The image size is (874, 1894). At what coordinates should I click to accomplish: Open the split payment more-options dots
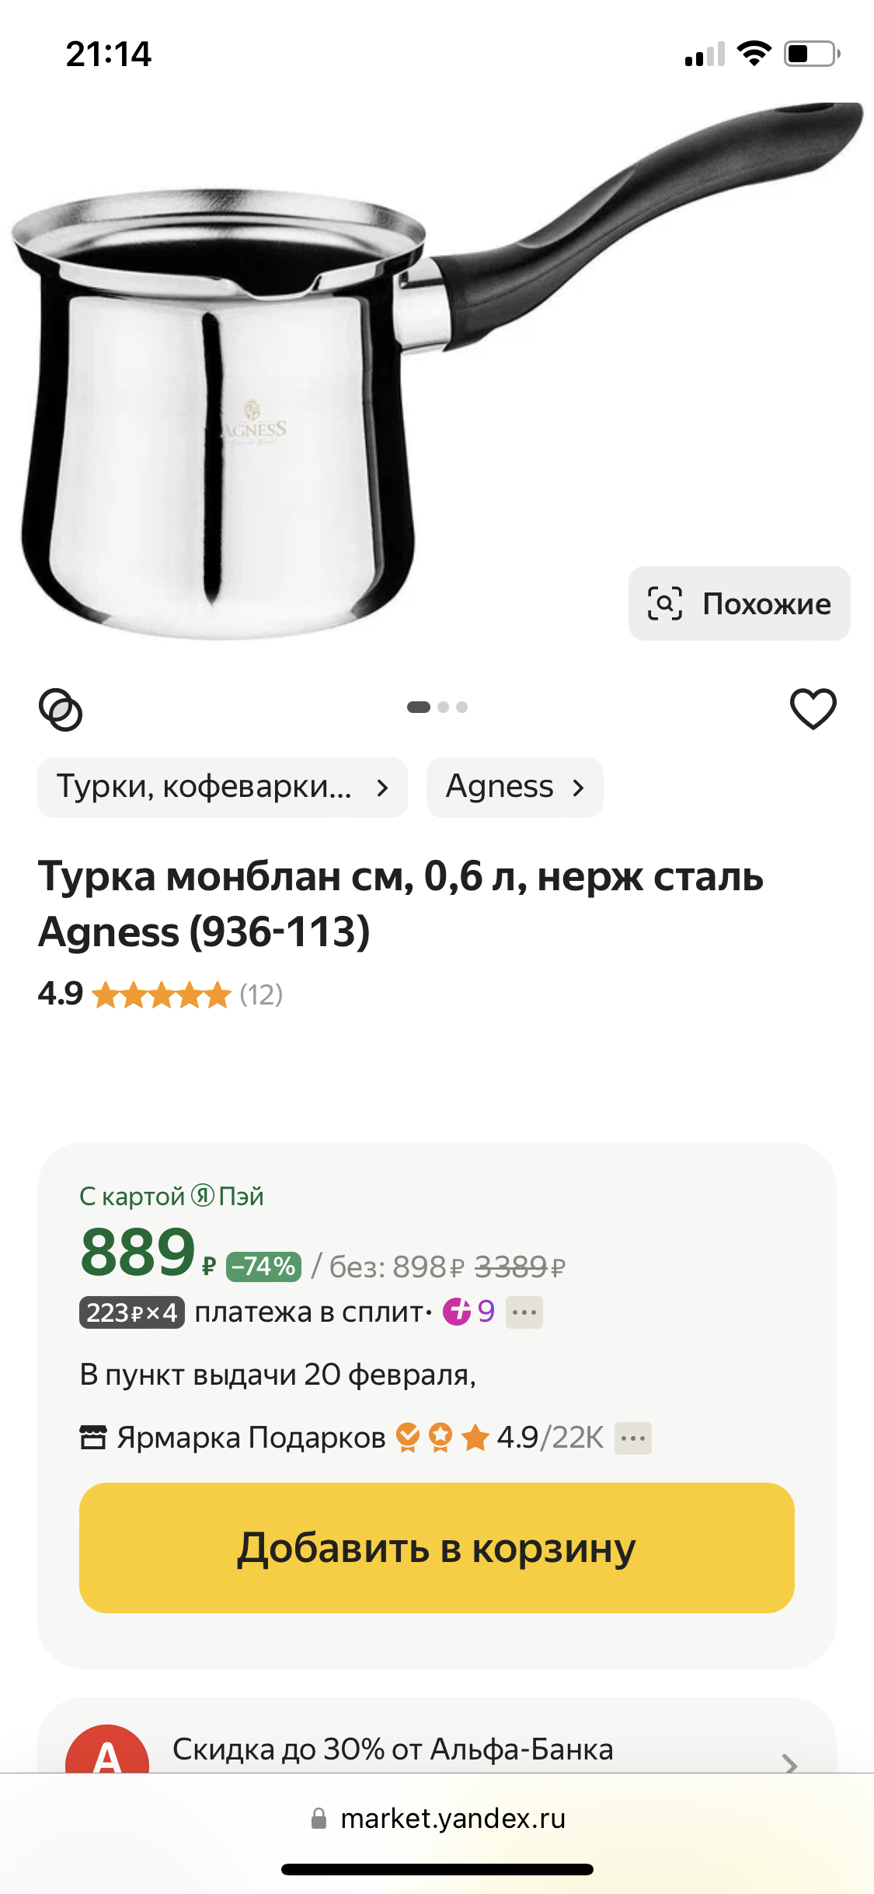(524, 1312)
